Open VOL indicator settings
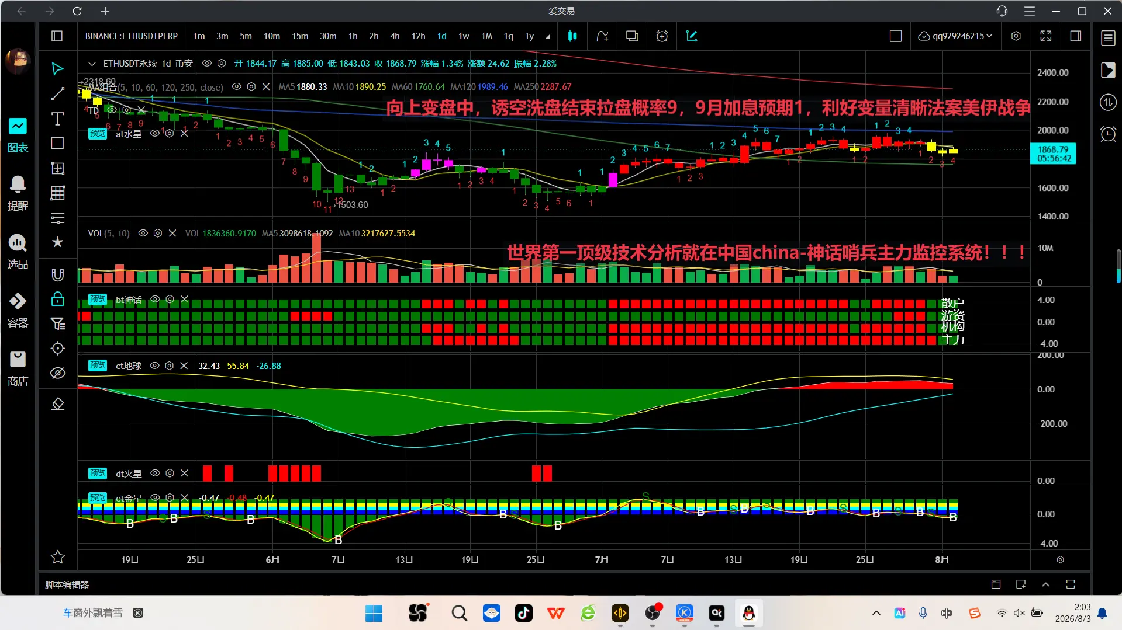 point(157,233)
